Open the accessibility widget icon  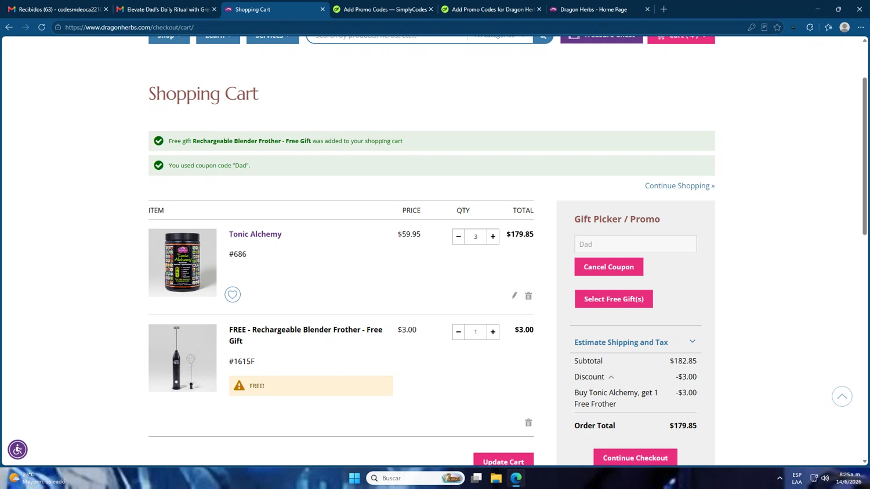tap(17, 450)
